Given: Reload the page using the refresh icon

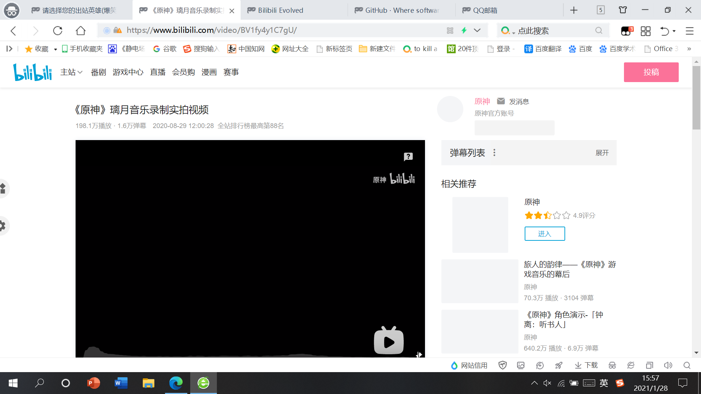Looking at the screenshot, I should (x=58, y=31).
